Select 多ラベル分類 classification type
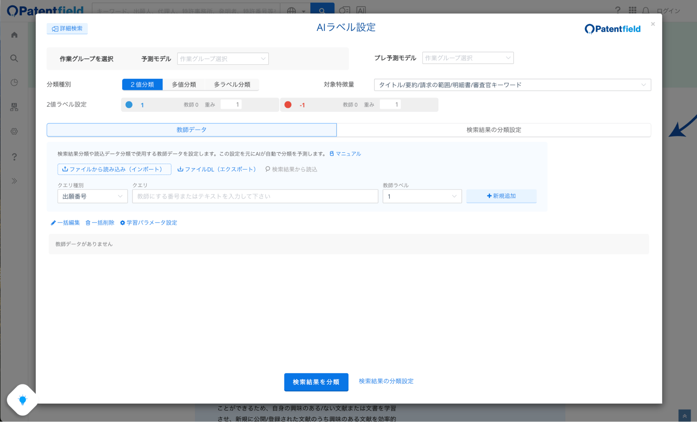 (232, 85)
